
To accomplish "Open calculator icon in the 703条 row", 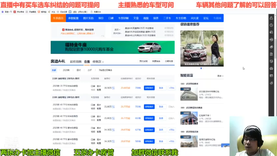I will pos(113,107).
